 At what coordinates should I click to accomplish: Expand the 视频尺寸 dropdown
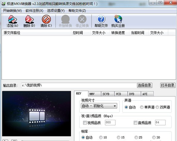[99, 106]
